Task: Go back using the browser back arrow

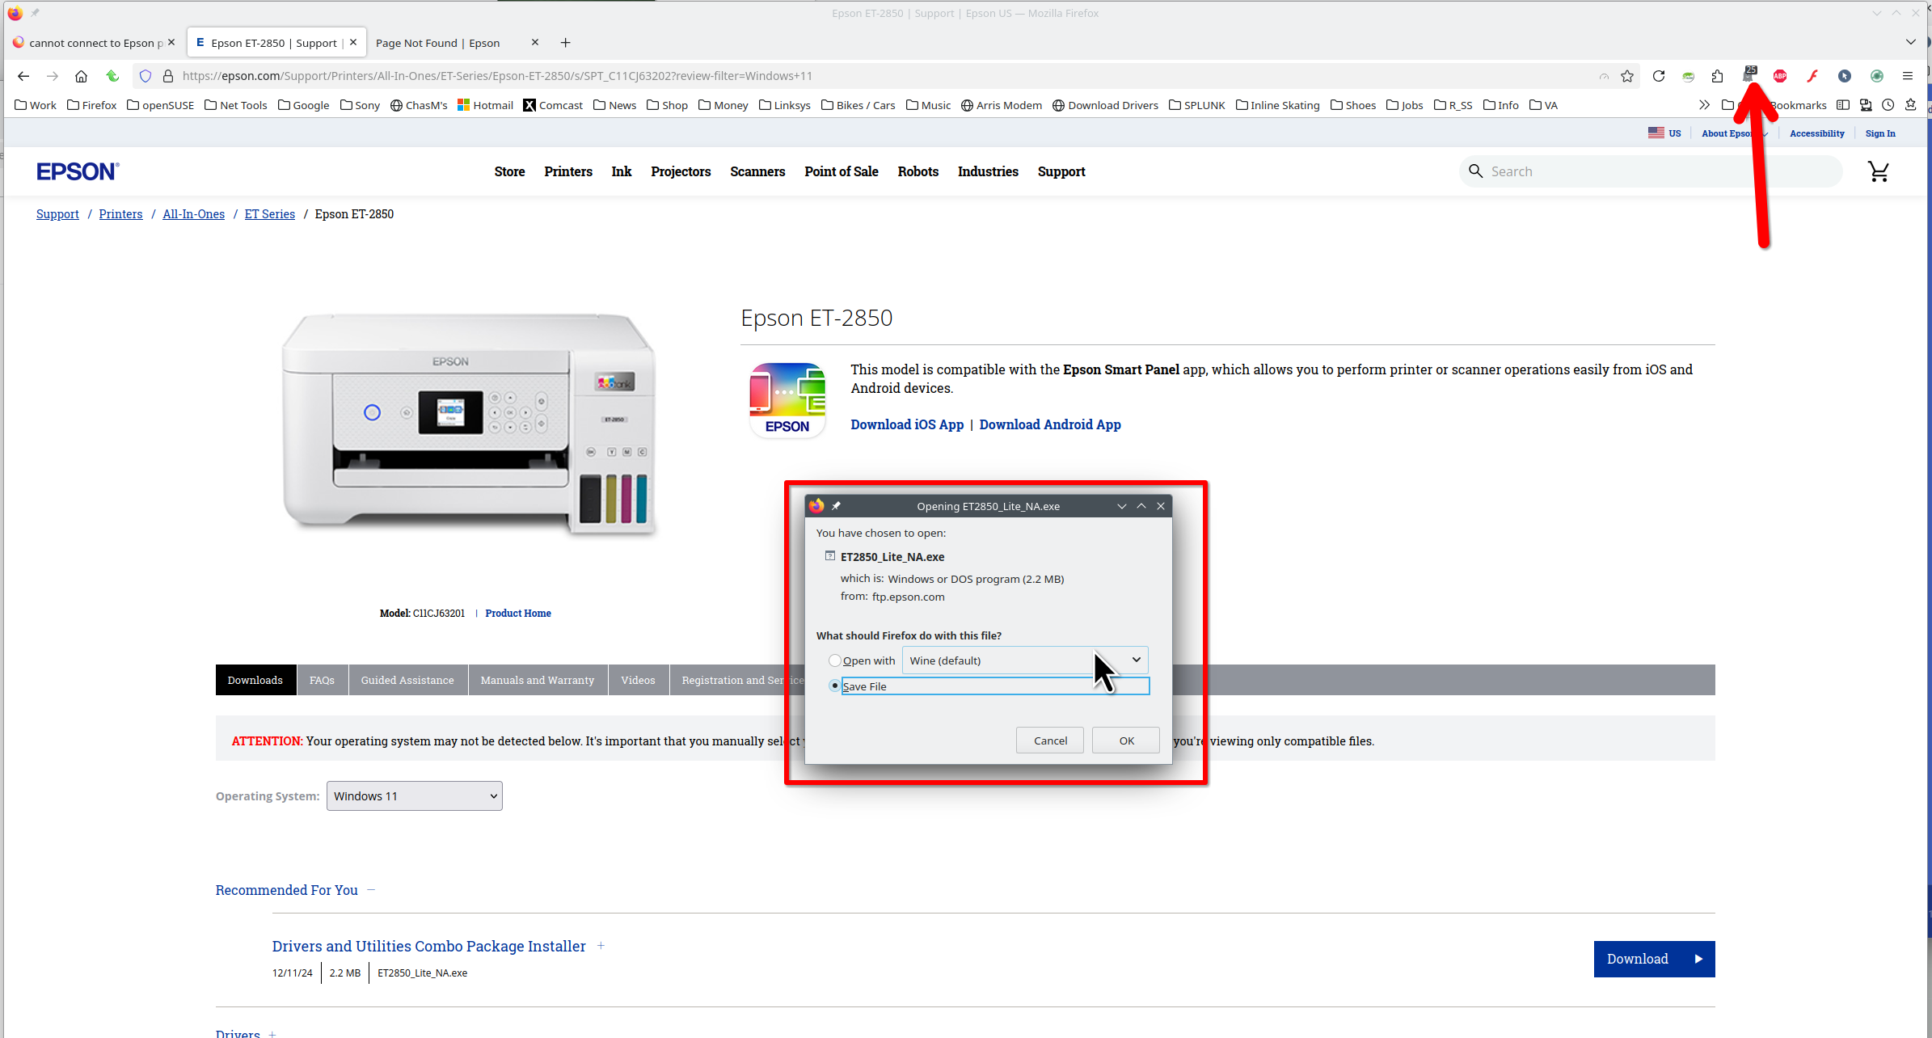Action: click(x=23, y=76)
